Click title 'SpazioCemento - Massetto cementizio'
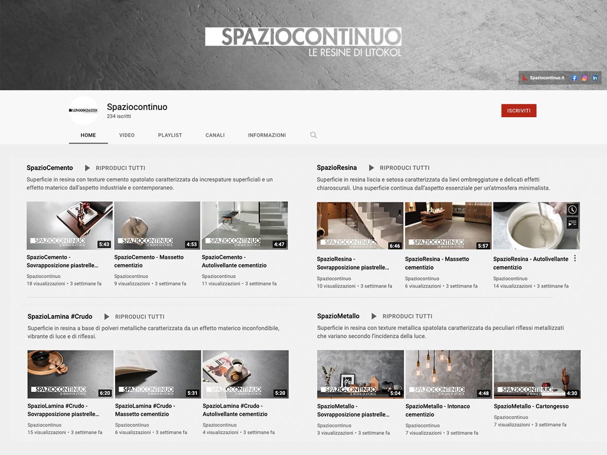Image resolution: width=607 pixels, height=455 pixels. [149, 261]
